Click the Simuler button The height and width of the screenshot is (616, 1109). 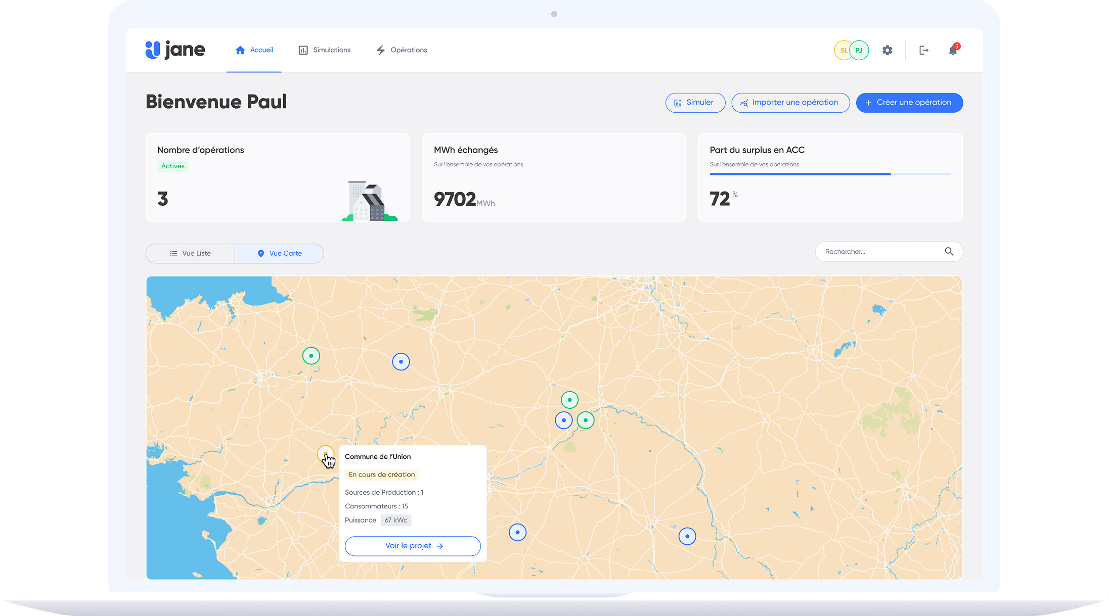pyautogui.click(x=695, y=103)
